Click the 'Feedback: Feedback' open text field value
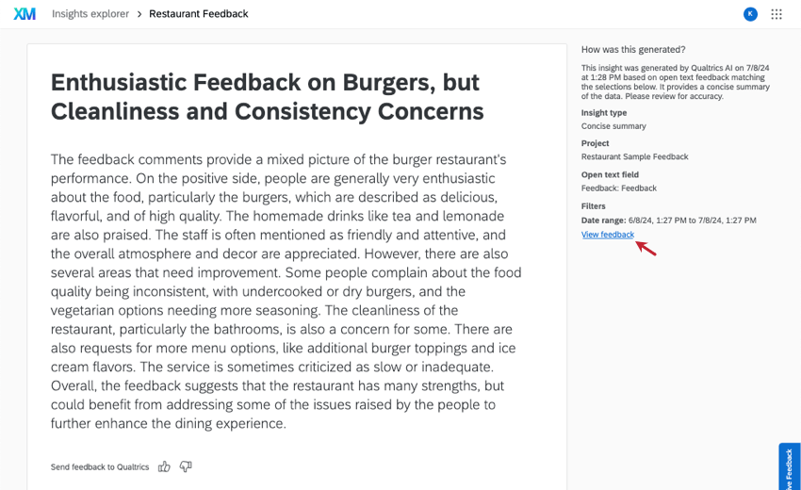The width and height of the screenshot is (801, 490). pos(618,188)
